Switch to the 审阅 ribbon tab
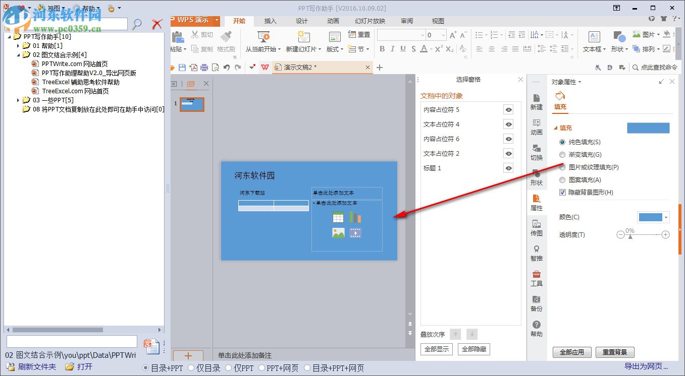 point(407,21)
